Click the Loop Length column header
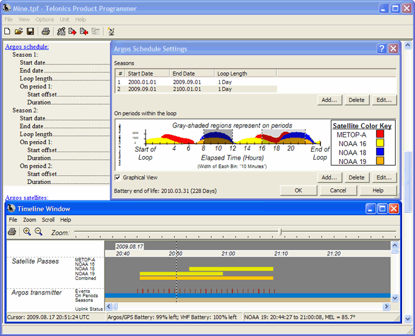 point(245,73)
